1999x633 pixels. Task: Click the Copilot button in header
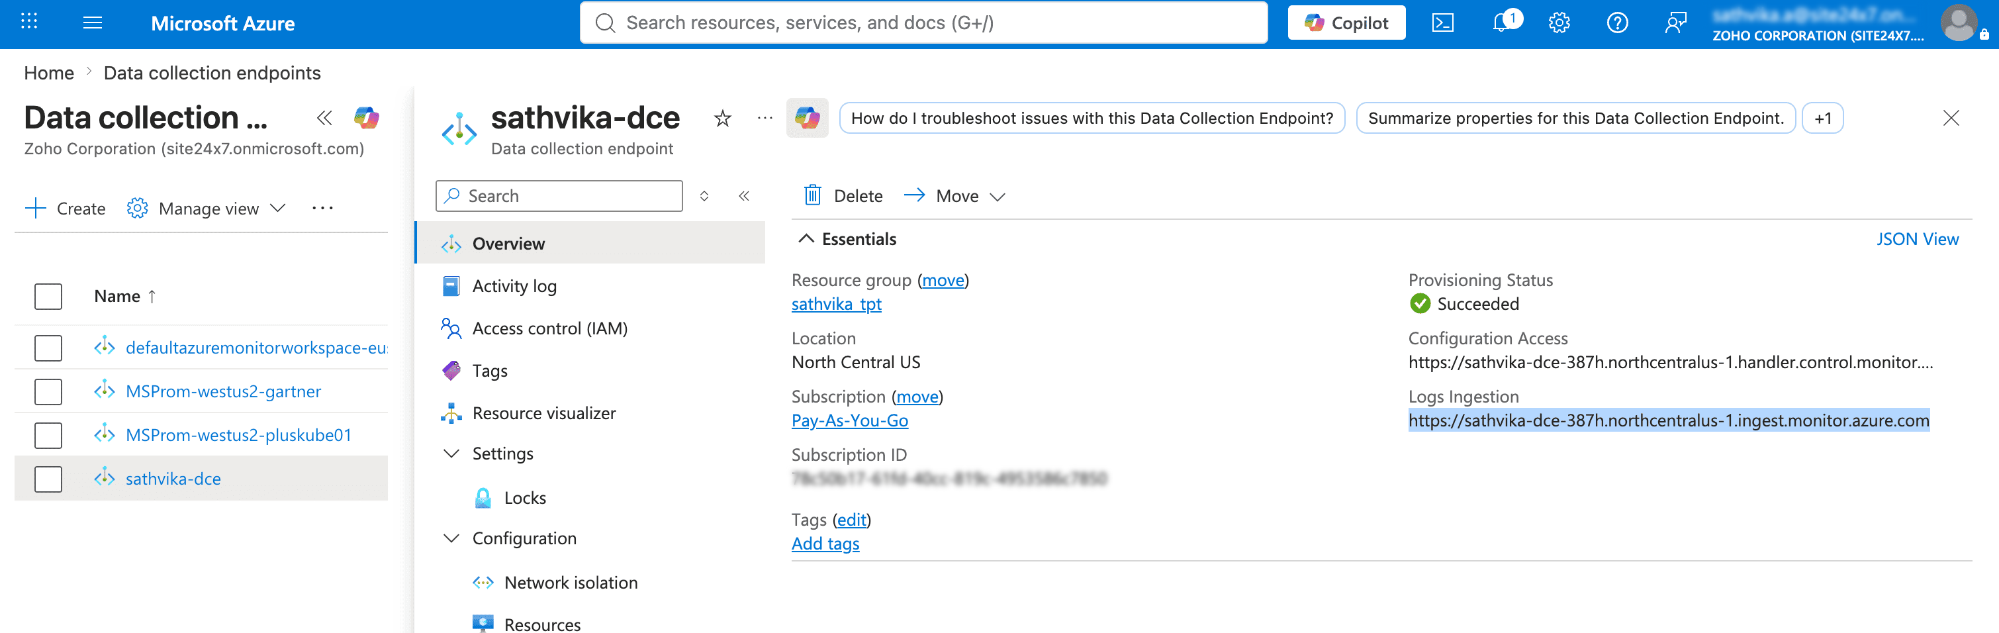1346,23
